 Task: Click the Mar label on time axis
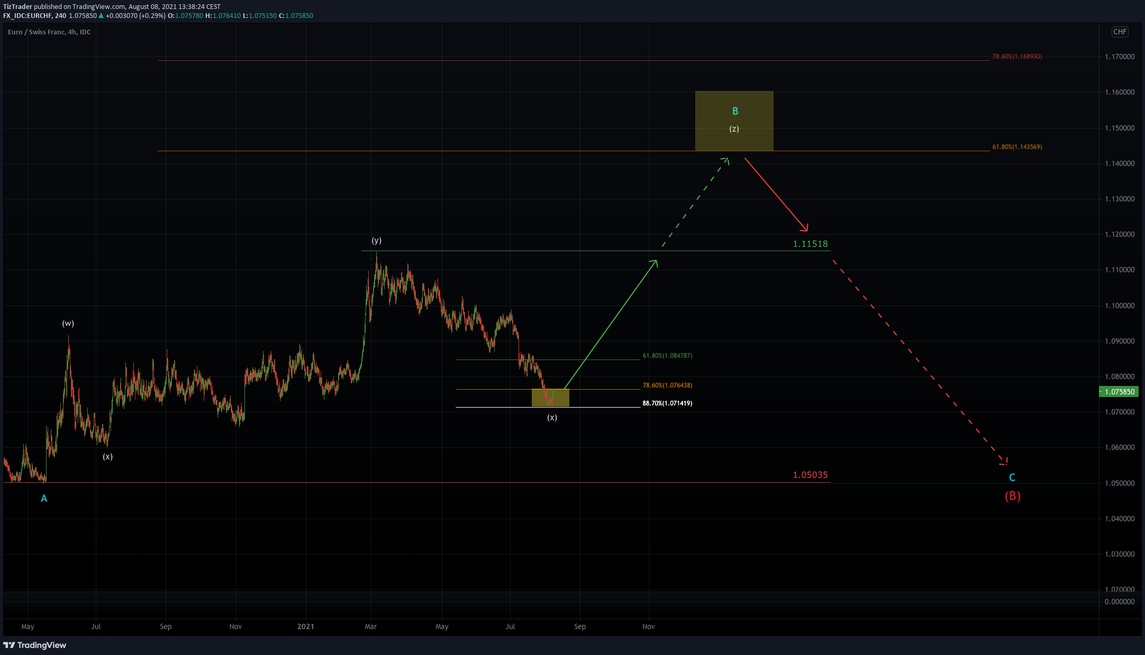tap(370, 626)
